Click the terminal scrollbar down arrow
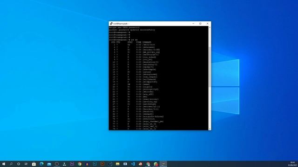298x167 pixels. (x=210, y=129)
